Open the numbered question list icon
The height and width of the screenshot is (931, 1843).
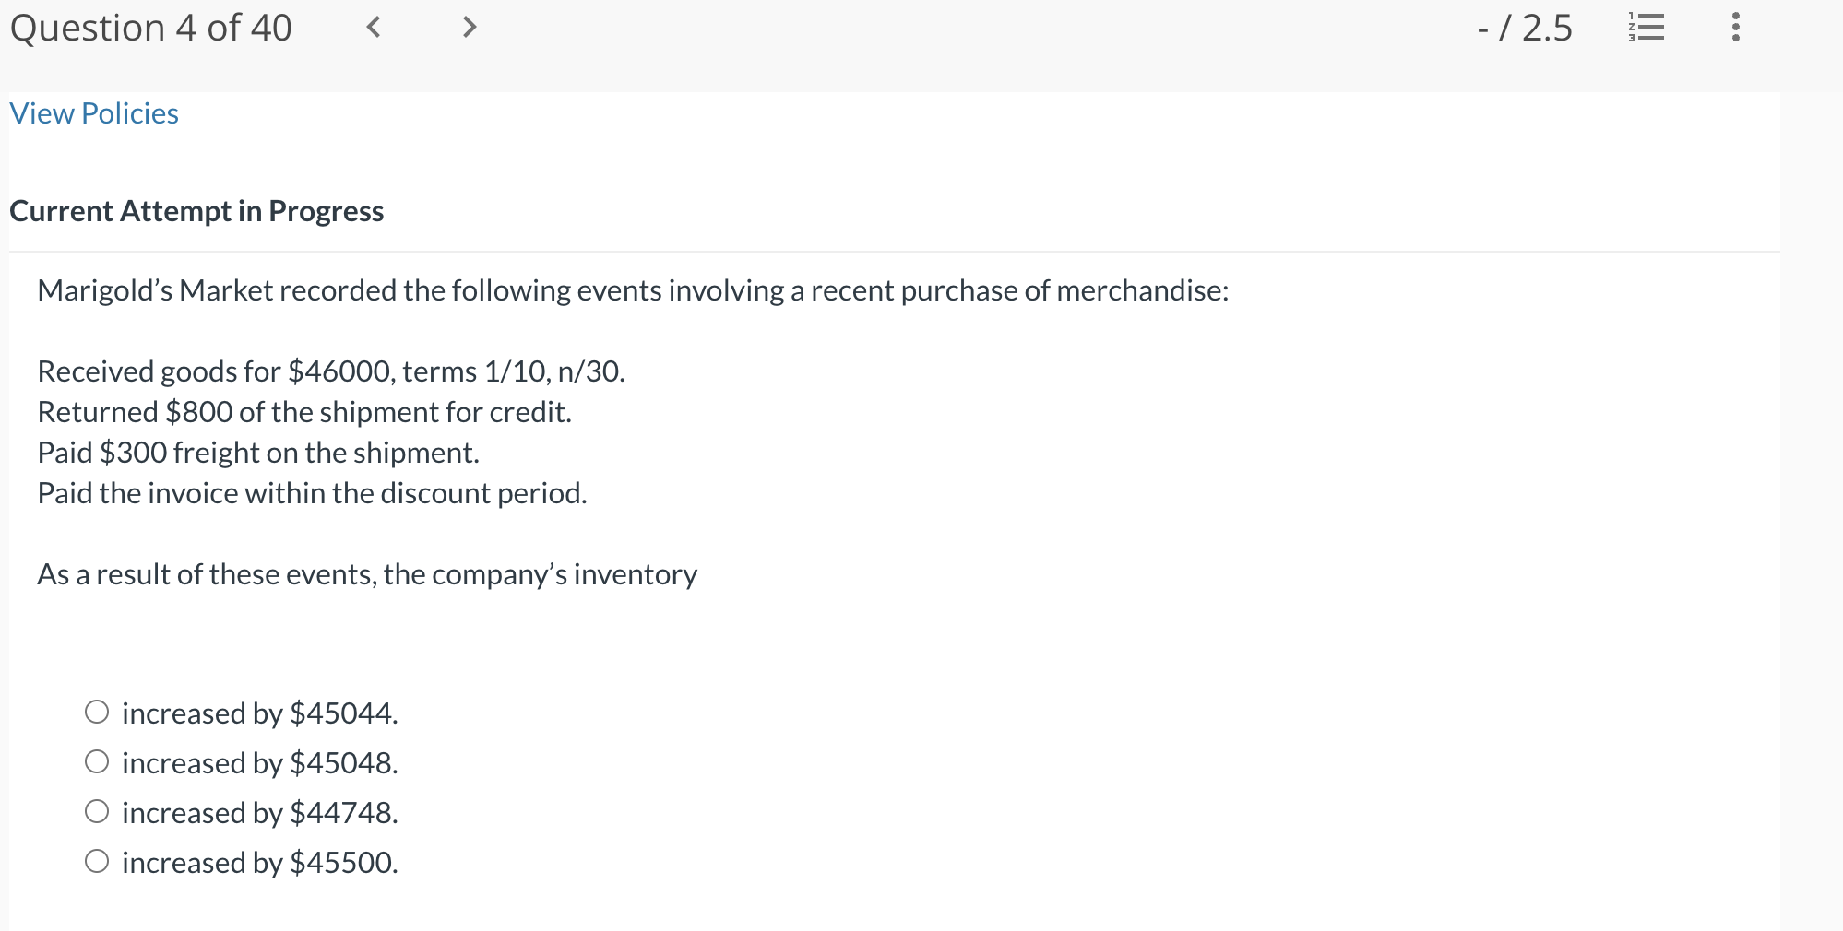(1647, 28)
